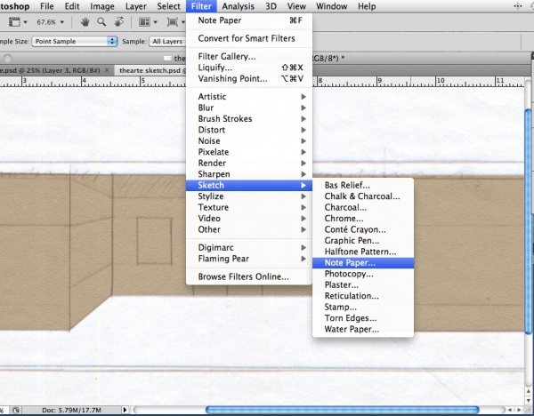Image resolution: width=534 pixels, height=416 pixels.
Task: Click the vertical scrollbar thumb
Action: pos(528,221)
